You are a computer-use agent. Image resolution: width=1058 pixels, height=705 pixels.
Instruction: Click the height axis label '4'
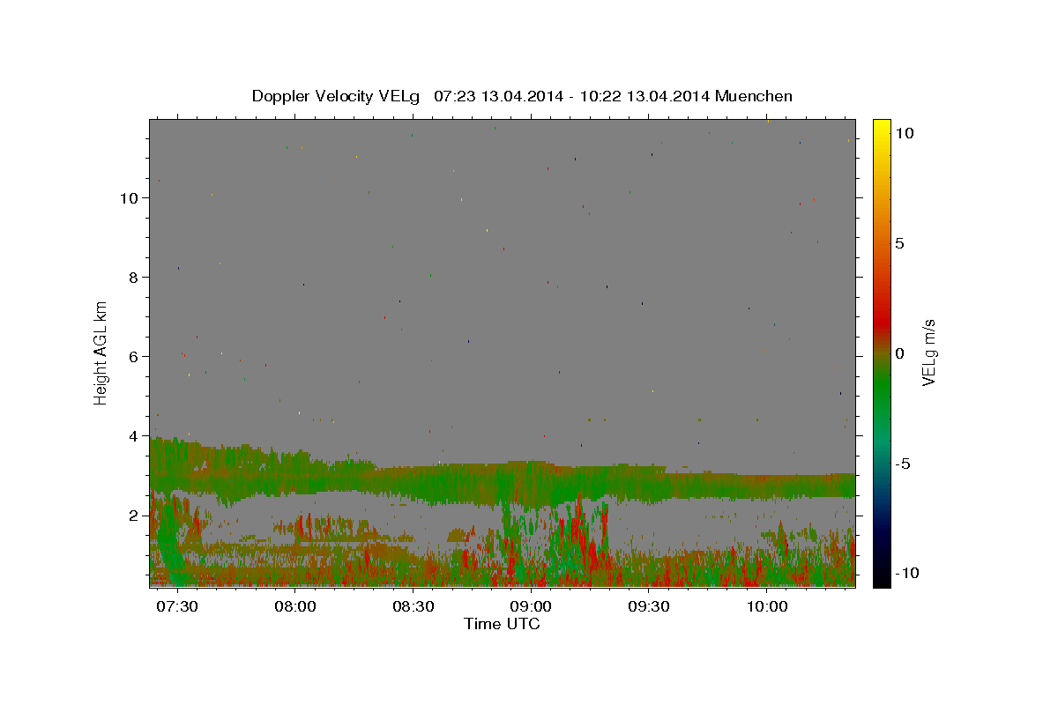coord(134,435)
